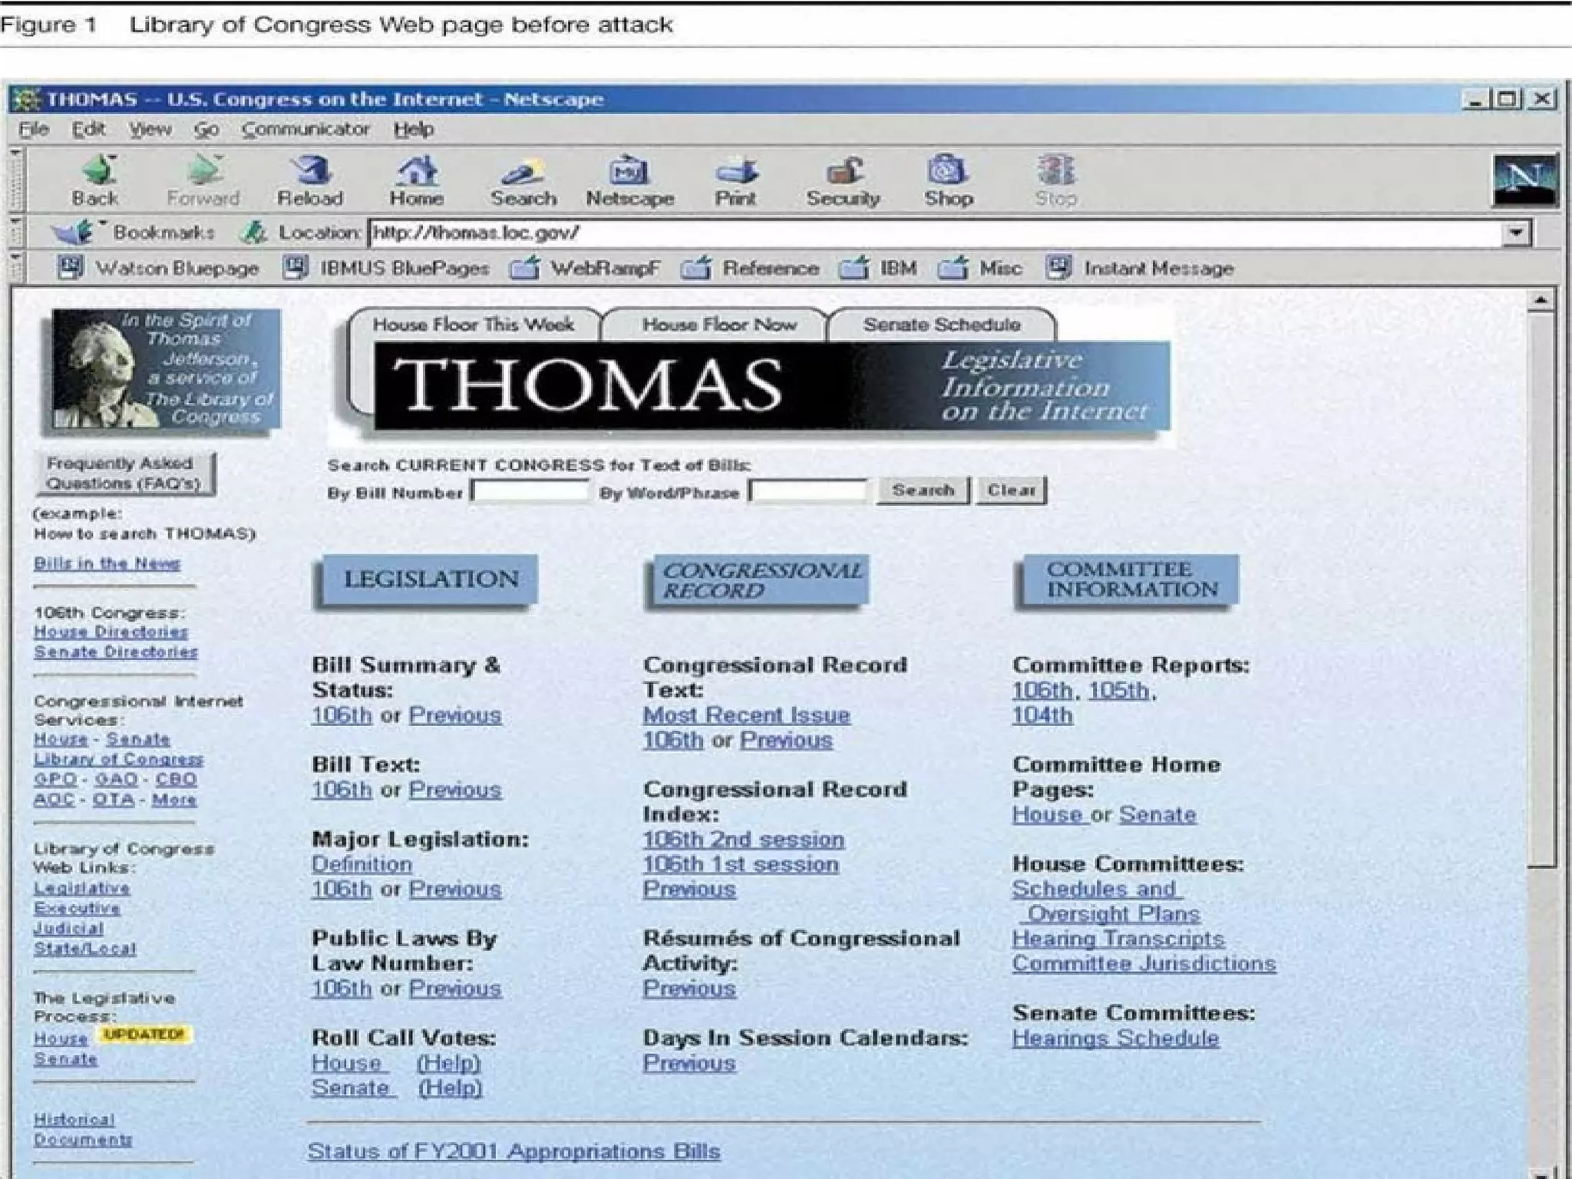Viewport: 1572px width, 1179px height.
Task: Open the Communicator menu
Action: 305,129
